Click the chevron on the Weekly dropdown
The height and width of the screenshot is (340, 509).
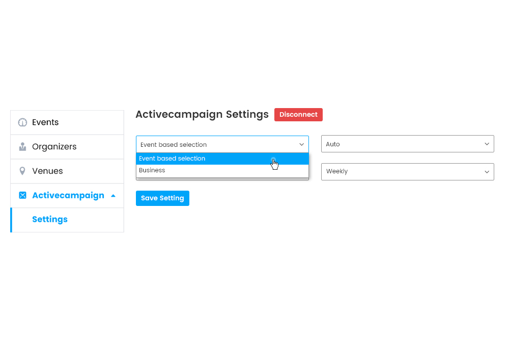[487, 172]
